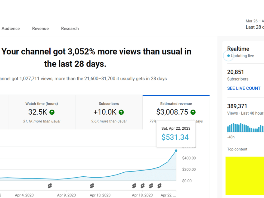Click the Shorts marker near Apr 13, 2023
264x198 pixels.
[x=92, y=186]
